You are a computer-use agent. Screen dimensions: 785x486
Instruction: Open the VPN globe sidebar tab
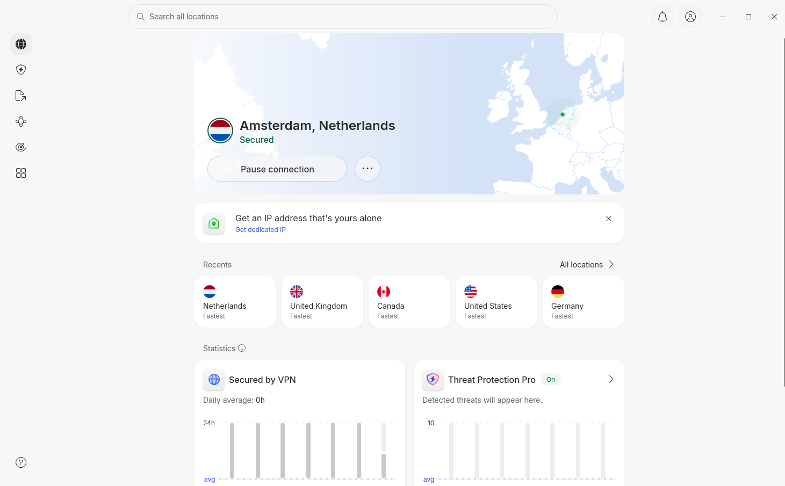point(21,44)
